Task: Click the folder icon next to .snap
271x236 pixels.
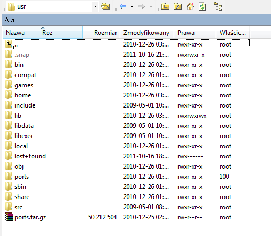Action: (9, 54)
